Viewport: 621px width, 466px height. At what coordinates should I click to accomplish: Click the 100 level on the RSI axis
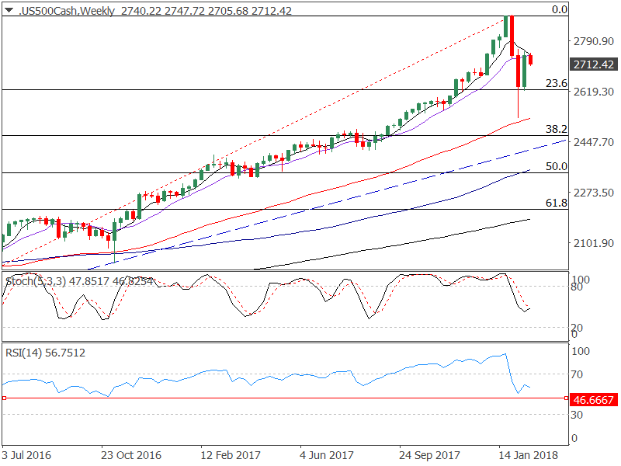(580, 351)
